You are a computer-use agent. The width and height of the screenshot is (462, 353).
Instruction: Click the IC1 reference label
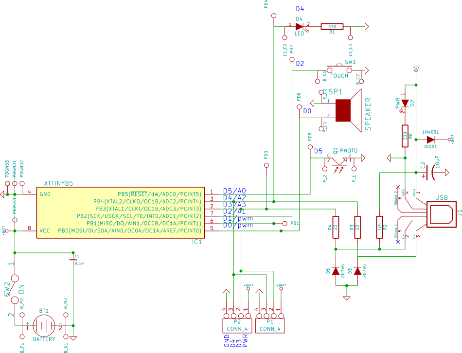pos(197,242)
